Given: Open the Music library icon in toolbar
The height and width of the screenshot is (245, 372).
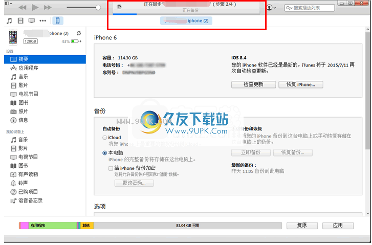Looking at the screenshot, I should (9, 21).
